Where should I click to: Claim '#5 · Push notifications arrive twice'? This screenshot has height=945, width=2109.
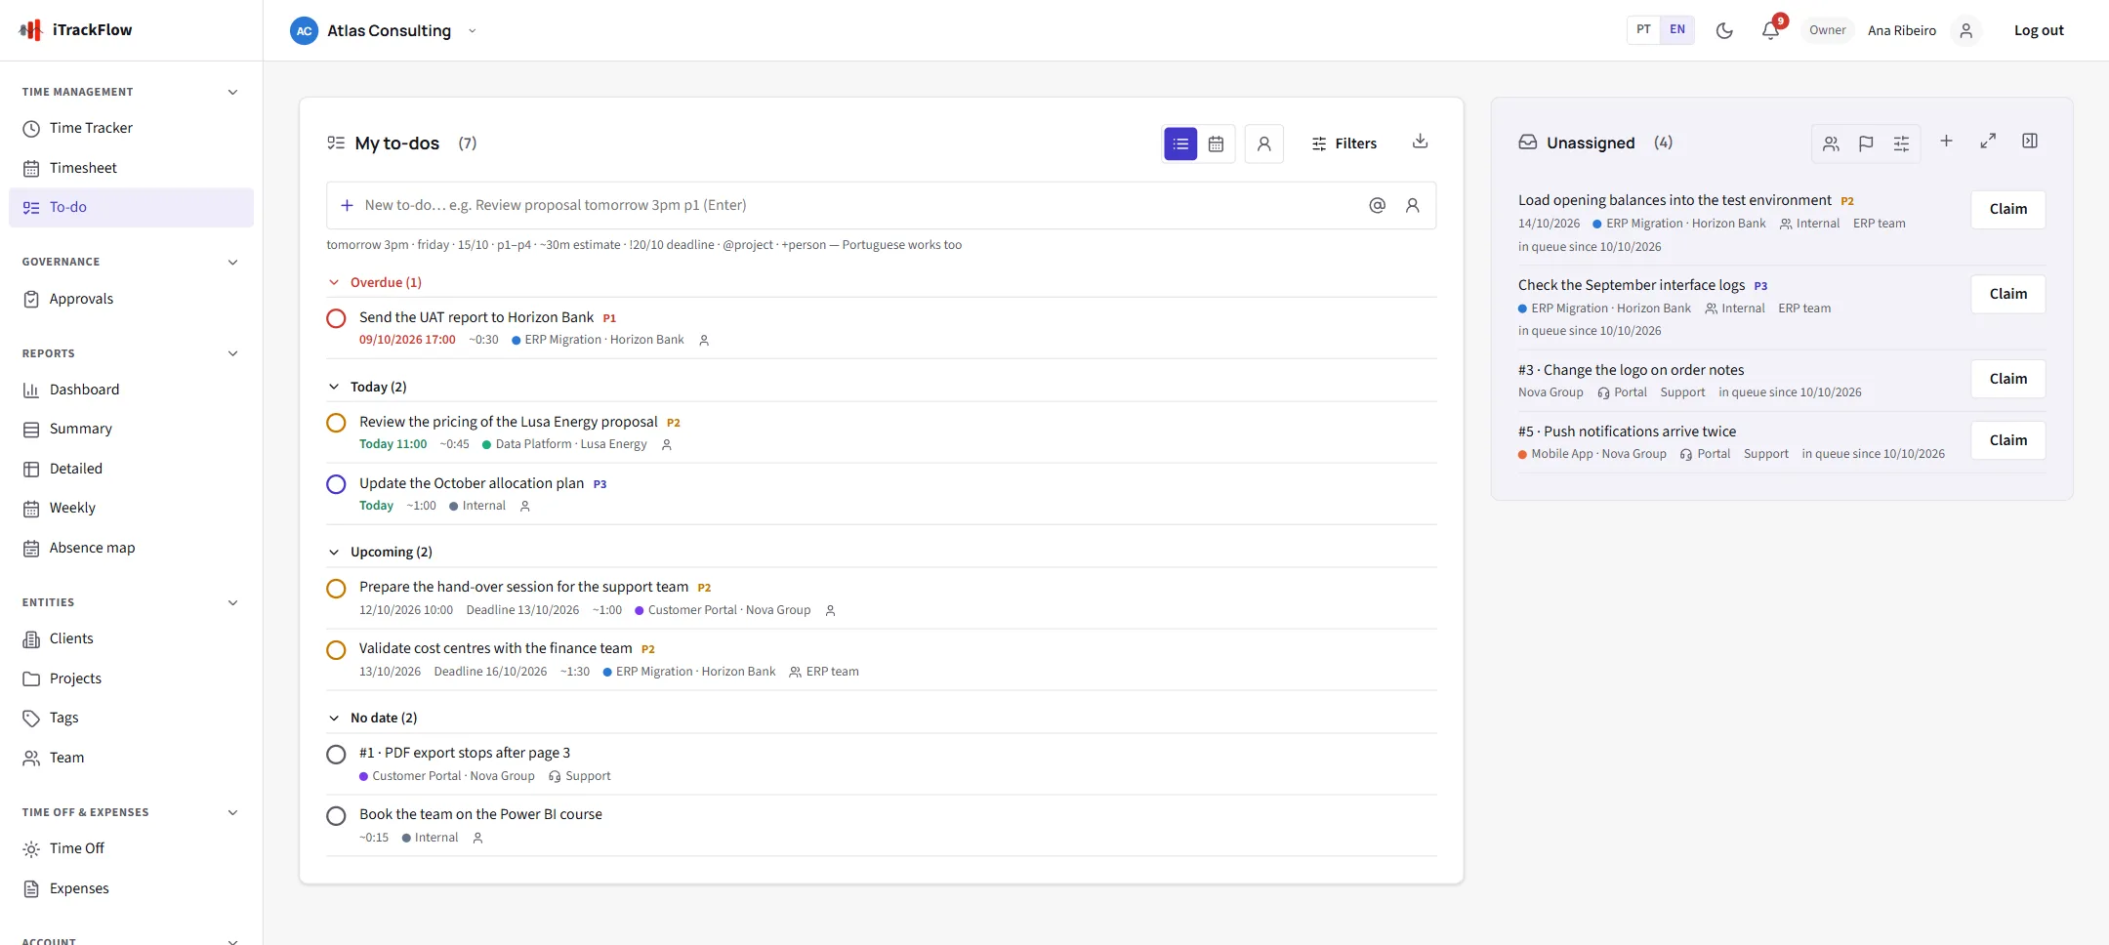click(x=2007, y=440)
